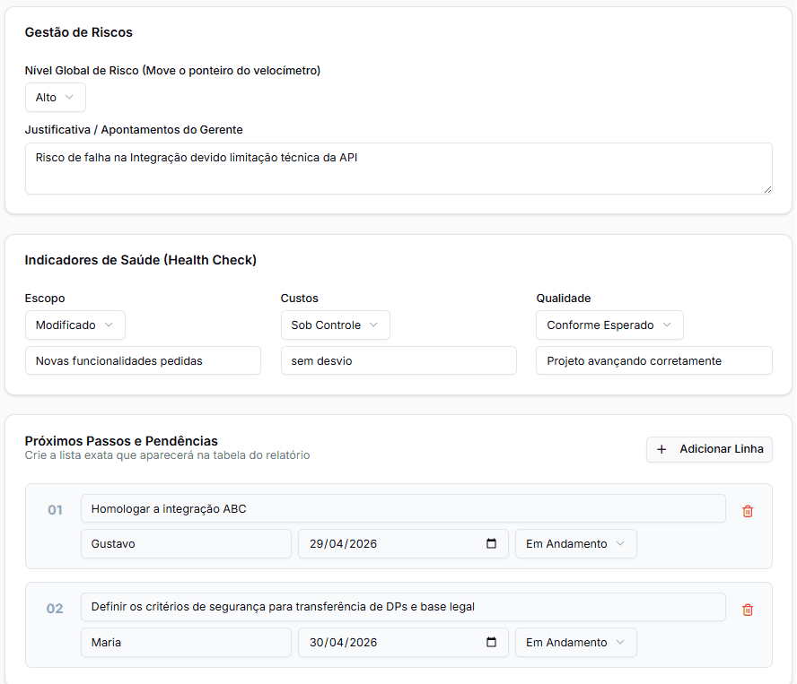Open the Qualidade dropdown showing Conforme Esperado
This screenshot has width=797, height=684.
pos(609,325)
